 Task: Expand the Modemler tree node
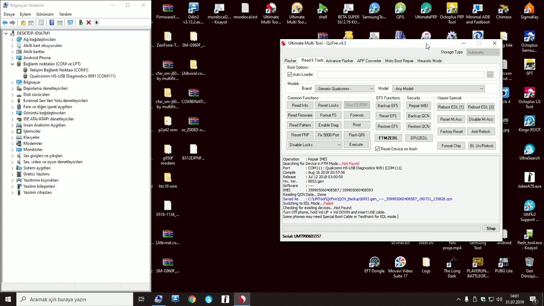[13, 144]
